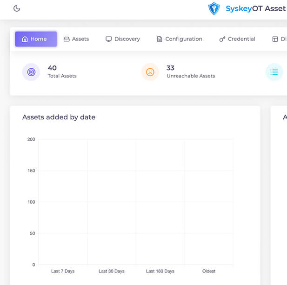Click the cut-off tab icon after Credential
Image resolution: width=287 pixels, height=285 pixels.
[x=275, y=39]
